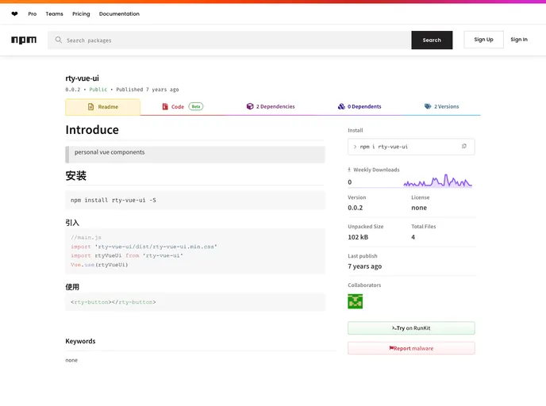Image resolution: width=546 pixels, height=406 pixels.
Task: Click the Beta badge next to Code
Action: click(x=196, y=106)
